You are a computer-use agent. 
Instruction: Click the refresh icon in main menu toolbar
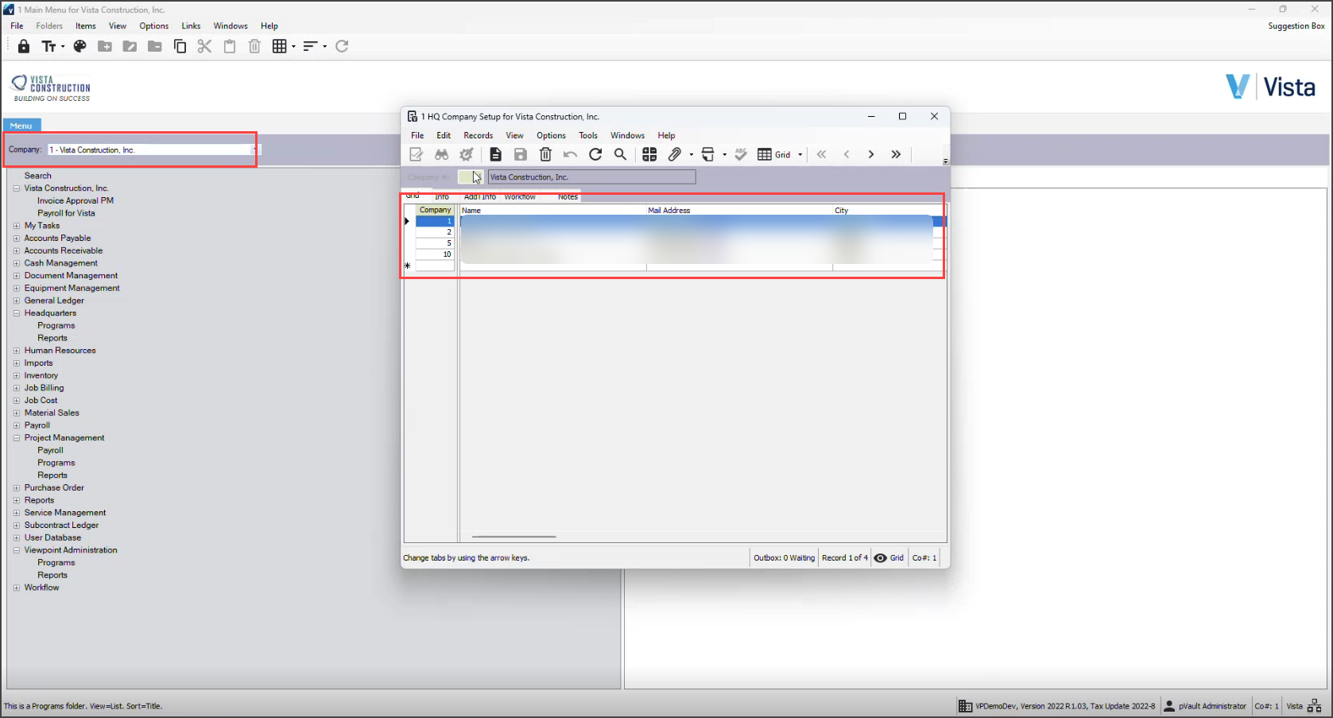click(x=342, y=46)
